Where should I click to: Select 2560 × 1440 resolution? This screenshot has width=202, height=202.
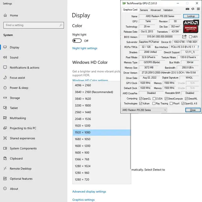point(102,112)
